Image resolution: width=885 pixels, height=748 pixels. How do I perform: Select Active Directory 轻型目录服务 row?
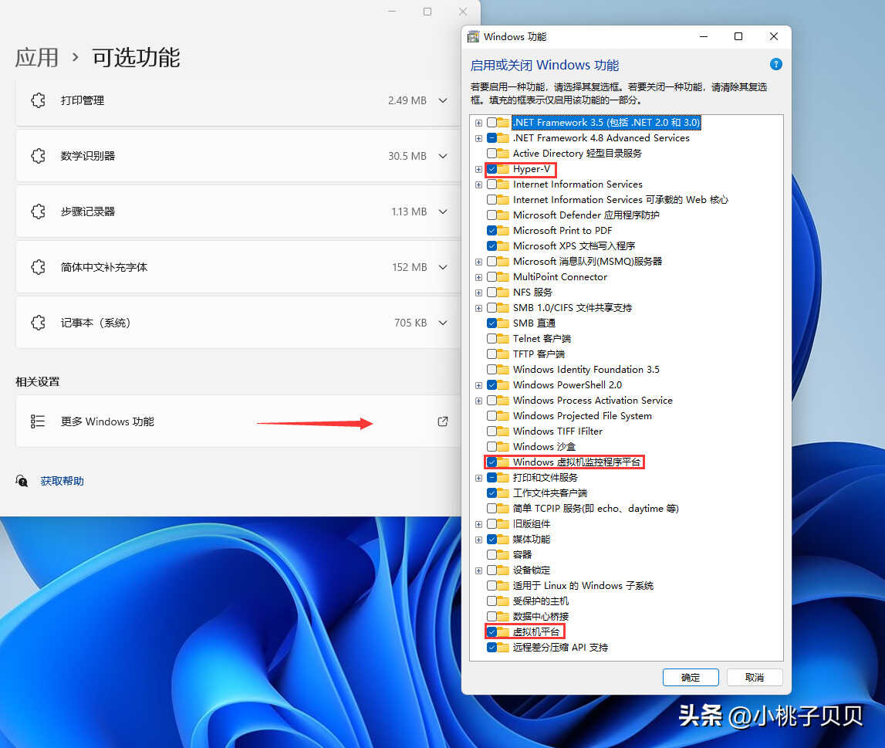coord(577,154)
